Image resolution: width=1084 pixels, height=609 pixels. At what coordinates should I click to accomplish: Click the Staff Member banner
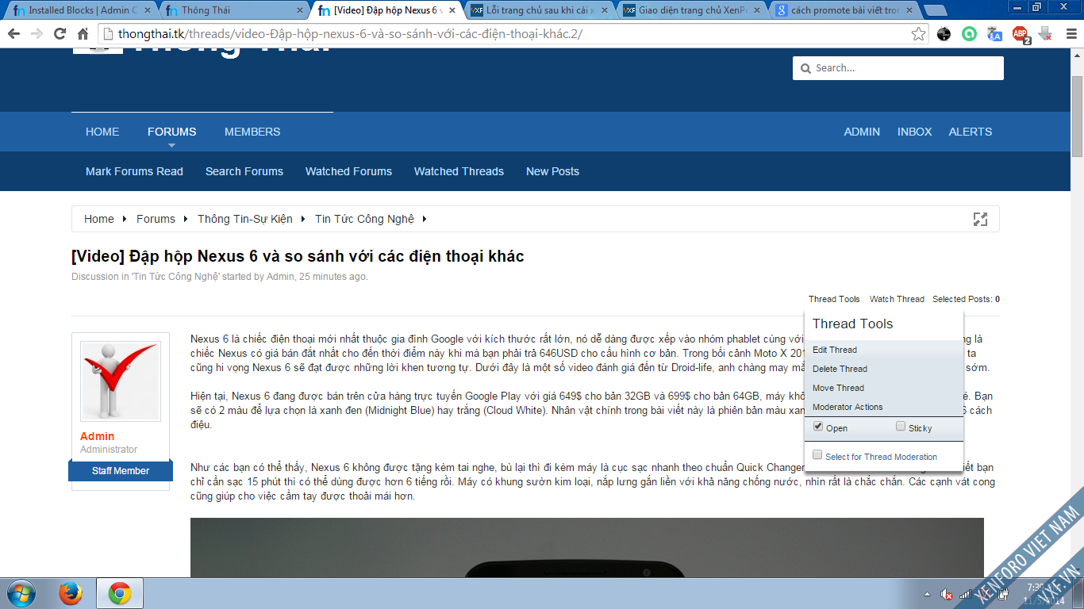point(121,471)
